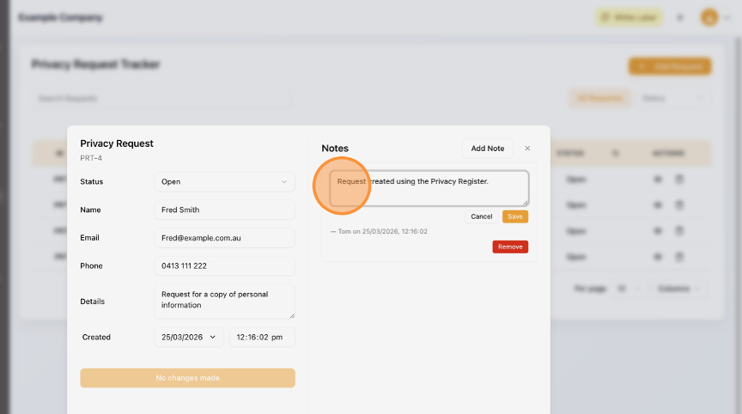Viewport: 742px width, 414px height.
Task: Expand the Created date picker 25/03/2026
Action: 190,338
